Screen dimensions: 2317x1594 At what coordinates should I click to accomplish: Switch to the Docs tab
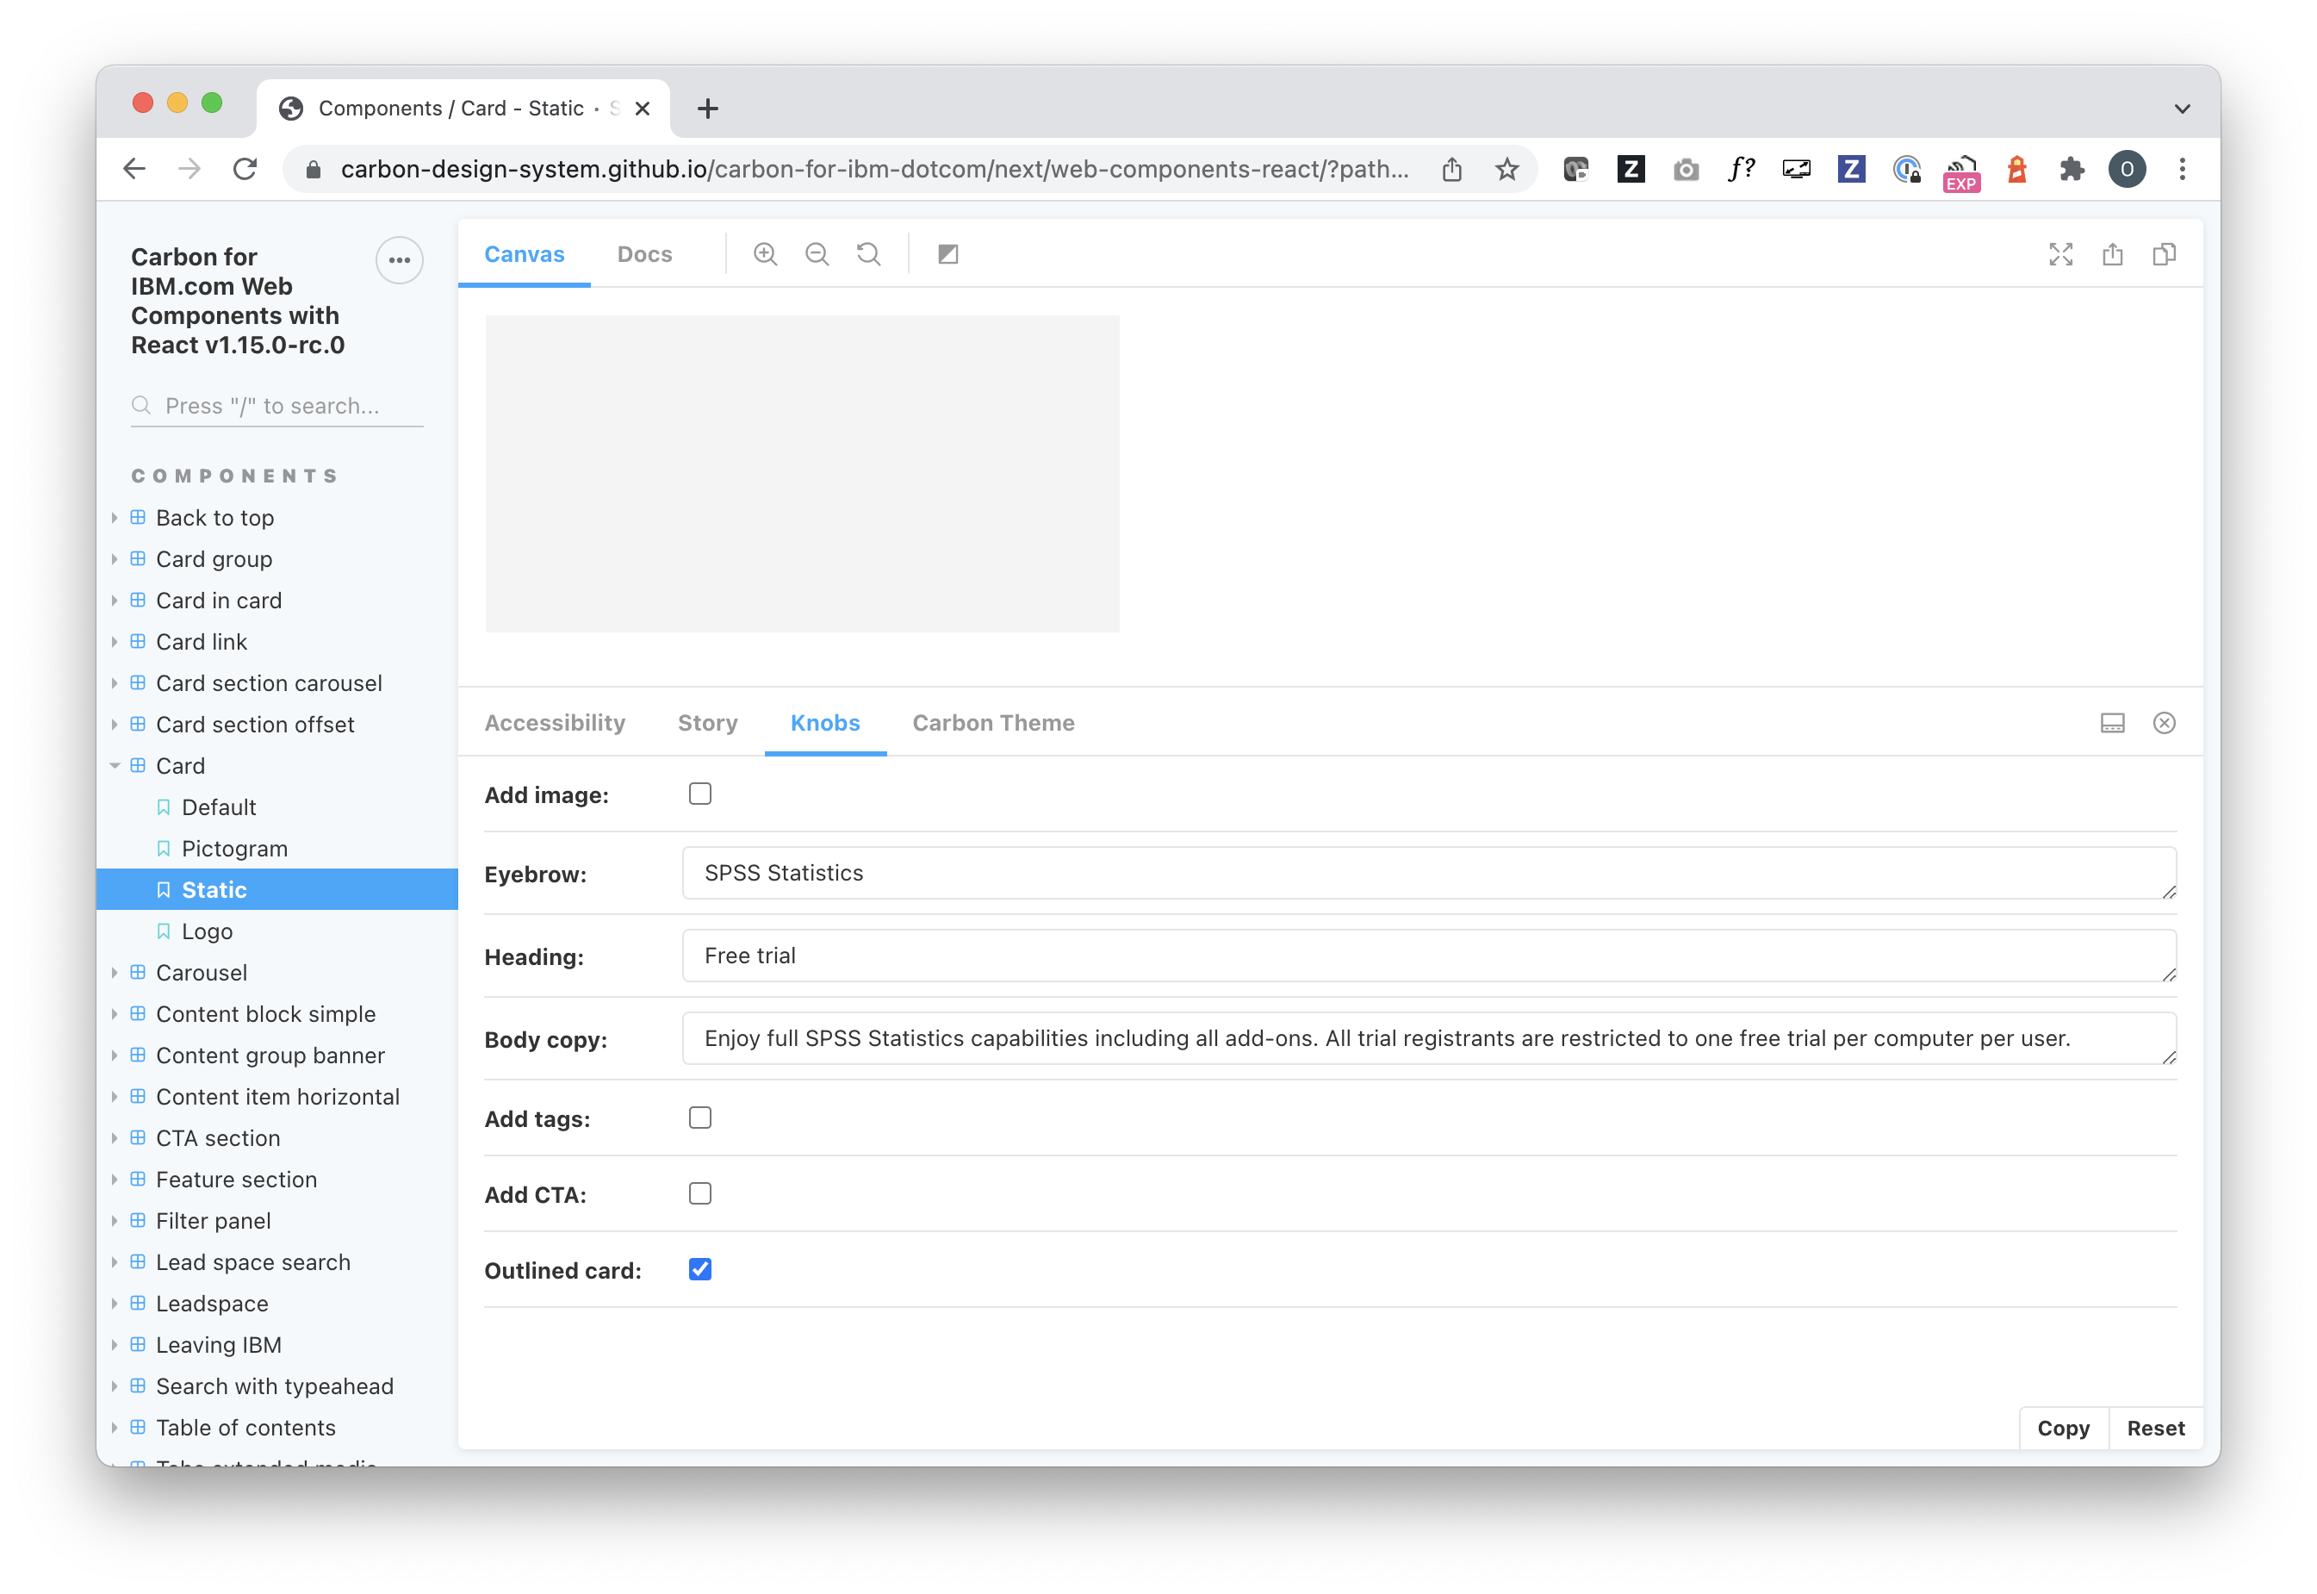[644, 253]
